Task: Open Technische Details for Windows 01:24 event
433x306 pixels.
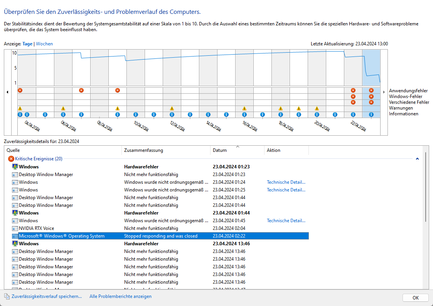Action: point(286,182)
